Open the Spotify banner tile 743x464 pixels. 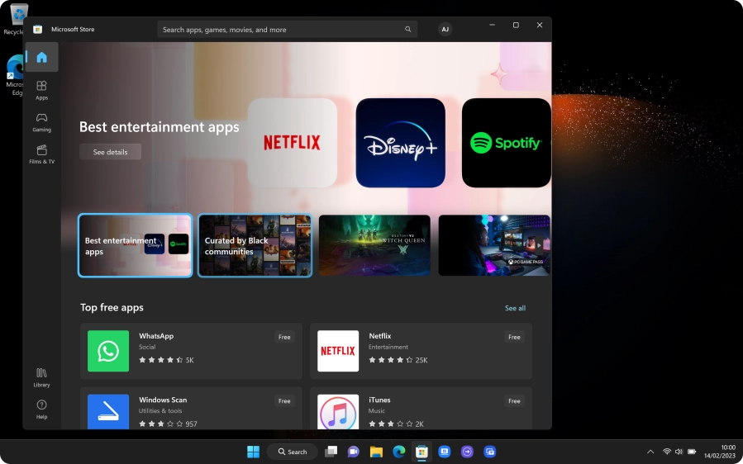(506, 143)
